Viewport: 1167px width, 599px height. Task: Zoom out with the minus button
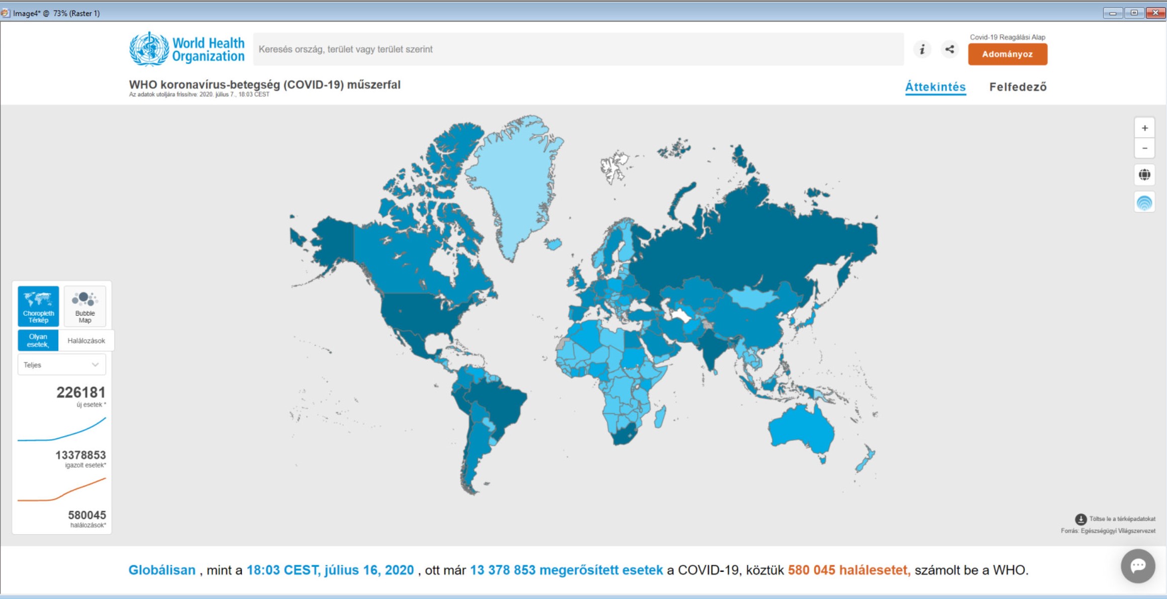[x=1144, y=148]
